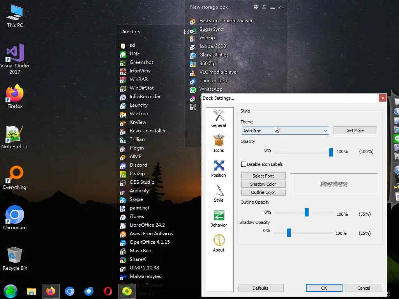Viewport: 399px width, 299px height.
Task: Open the General settings section
Action: (x=219, y=118)
